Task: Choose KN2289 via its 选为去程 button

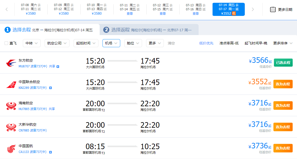Action: pyautogui.click(x=283, y=84)
